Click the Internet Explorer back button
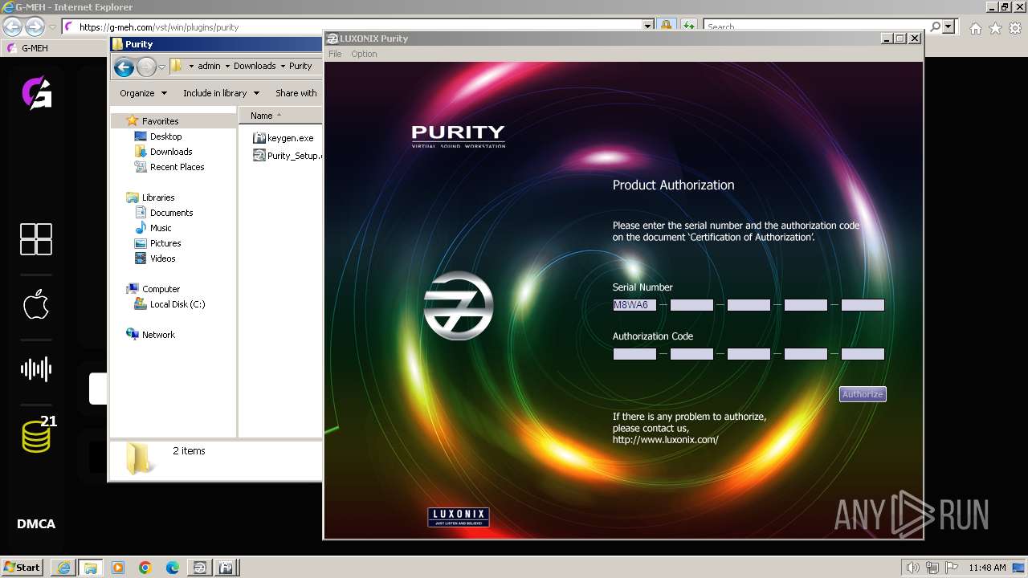 12,26
